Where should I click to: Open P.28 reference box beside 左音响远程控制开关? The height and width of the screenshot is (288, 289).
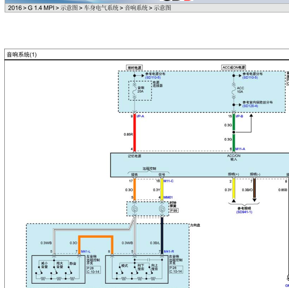(x=93, y=270)
